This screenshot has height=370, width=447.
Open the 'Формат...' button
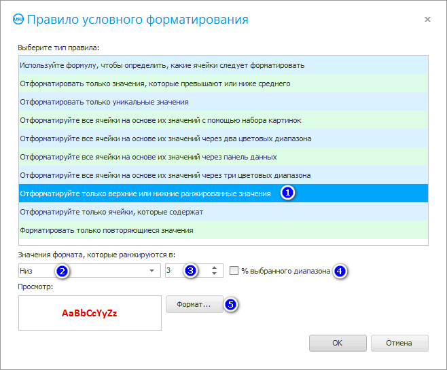194,305
